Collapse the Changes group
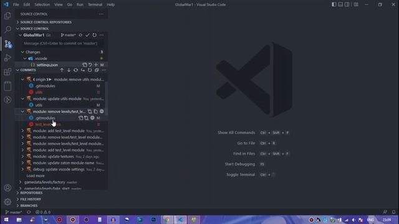 pos(22,52)
